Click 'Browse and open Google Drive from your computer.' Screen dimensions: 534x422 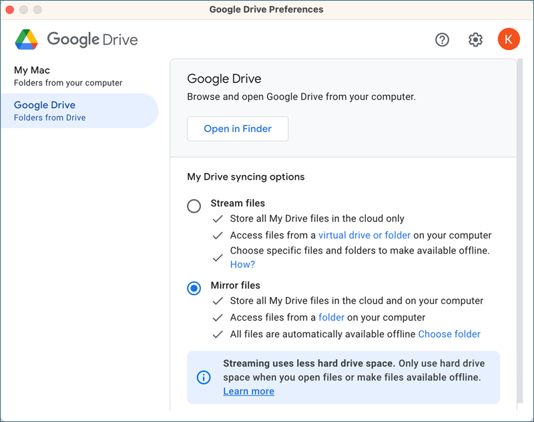click(301, 97)
